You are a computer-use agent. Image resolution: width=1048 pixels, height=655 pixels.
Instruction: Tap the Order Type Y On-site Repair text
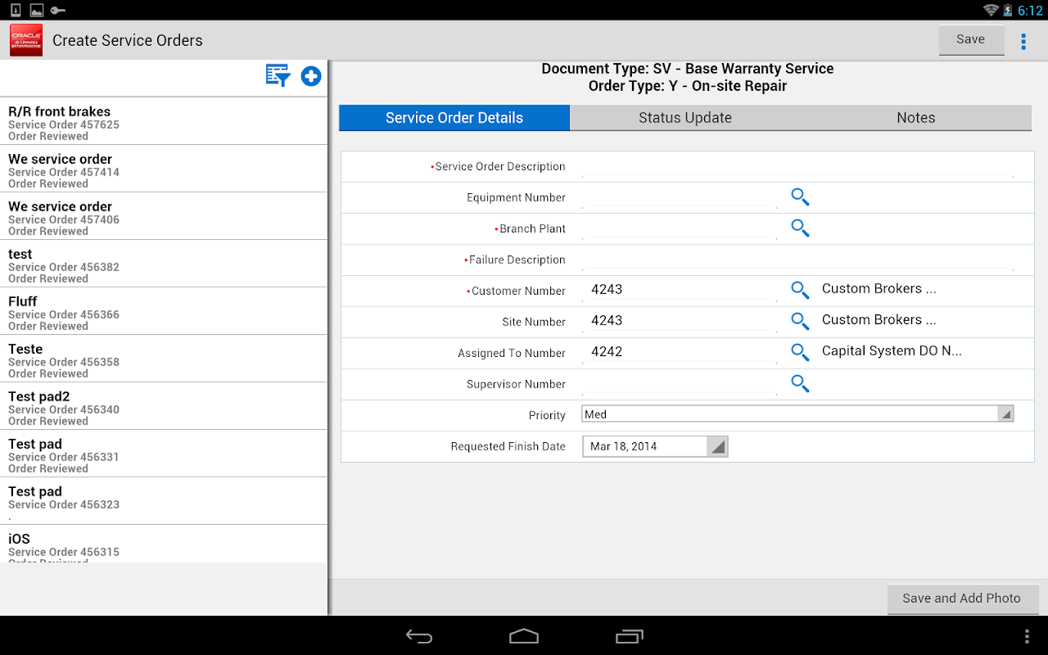coord(688,86)
